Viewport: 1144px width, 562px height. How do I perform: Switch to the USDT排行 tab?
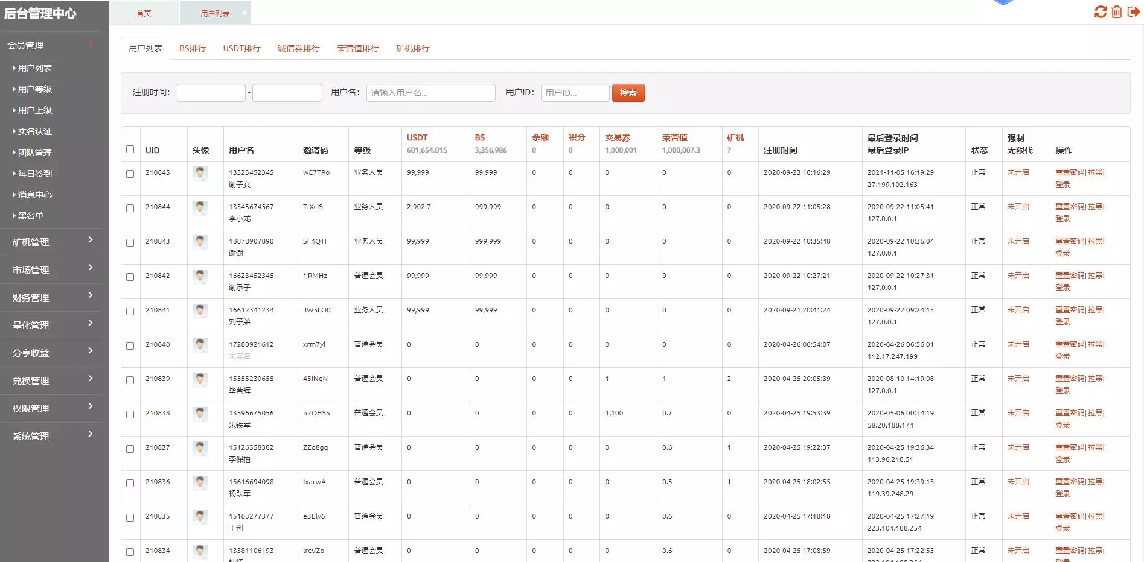point(241,48)
